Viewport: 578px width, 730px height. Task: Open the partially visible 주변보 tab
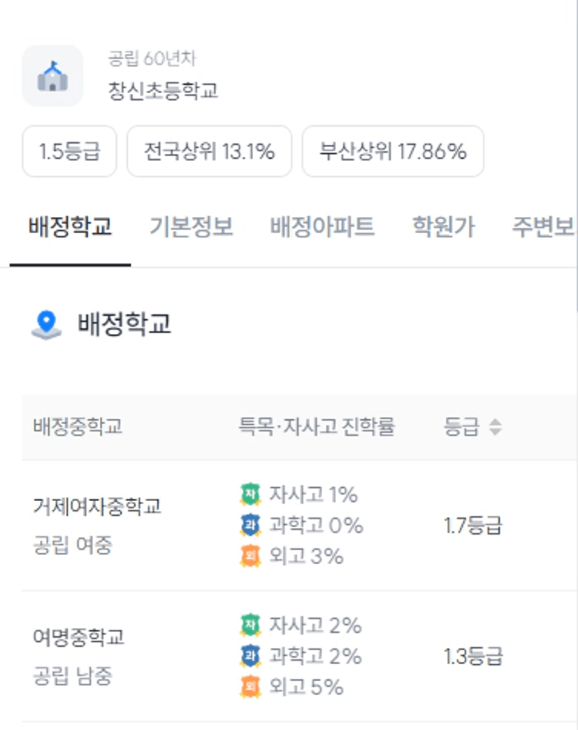(543, 227)
